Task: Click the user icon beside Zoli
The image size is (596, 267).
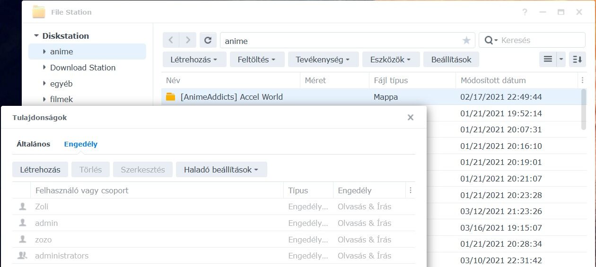Action: coord(22,207)
